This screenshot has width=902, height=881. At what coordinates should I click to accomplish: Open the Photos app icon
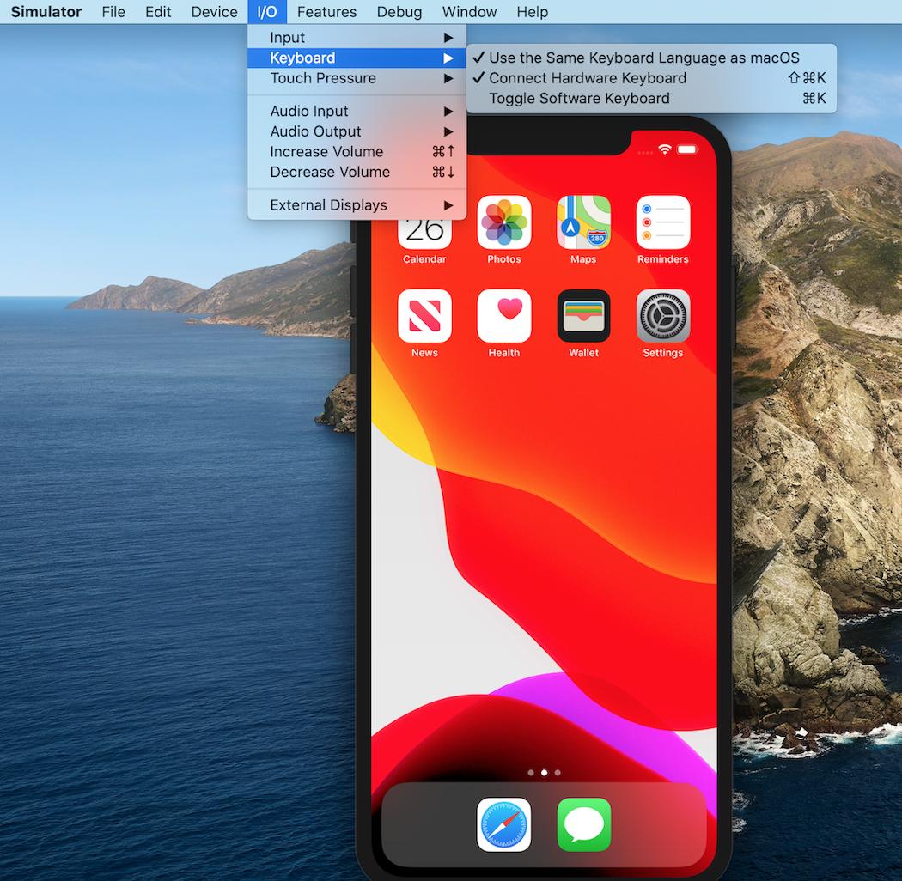tap(503, 222)
